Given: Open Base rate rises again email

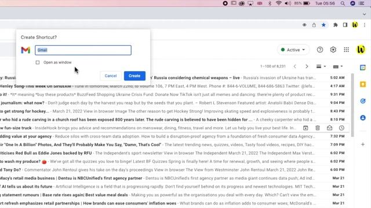Looking at the screenshot, I should [x=174, y=195].
